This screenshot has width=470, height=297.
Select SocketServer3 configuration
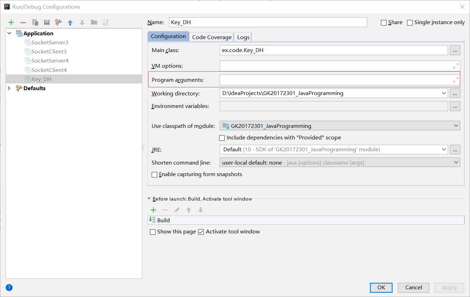click(x=50, y=43)
